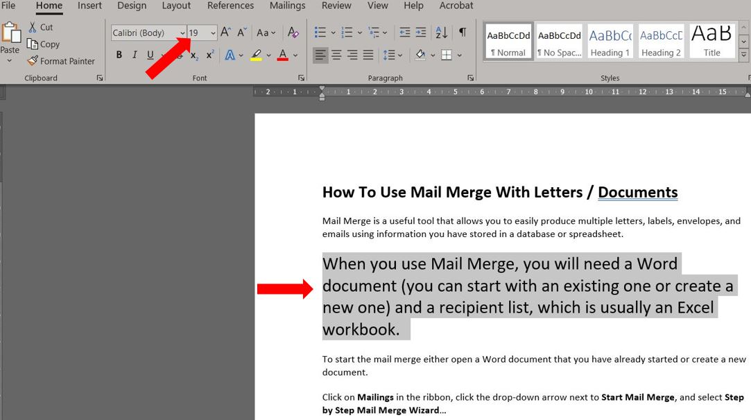This screenshot has width=751, height=420.
Task: Click the Clear All Formatting icon
Action: (x=293, y=33)
